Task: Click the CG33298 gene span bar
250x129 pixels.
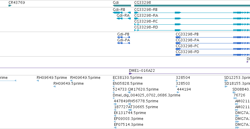Action: point(192,6)
